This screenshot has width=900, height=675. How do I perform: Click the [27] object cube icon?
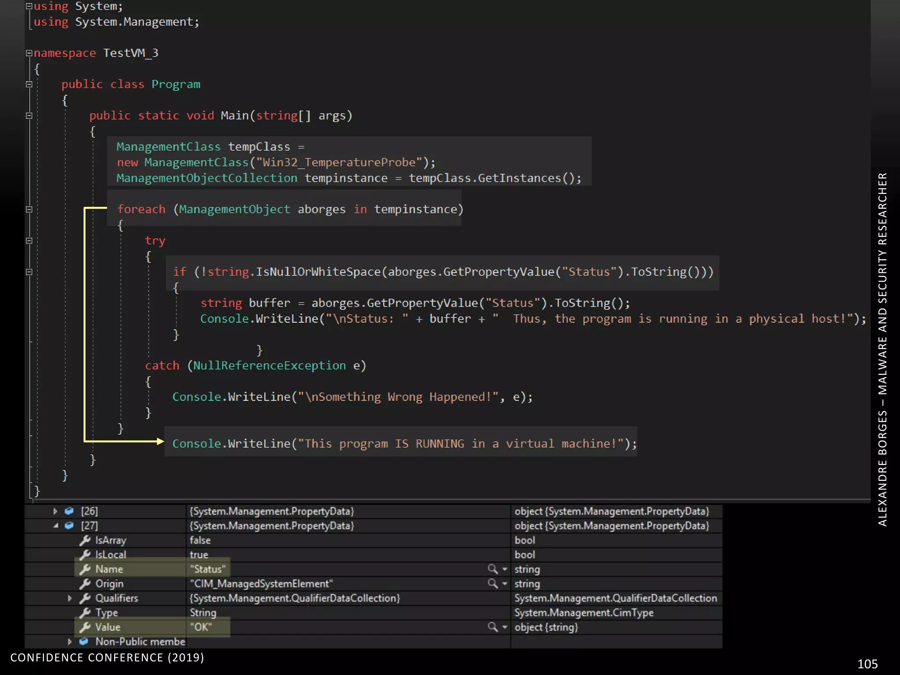click(x=69, y=526)
